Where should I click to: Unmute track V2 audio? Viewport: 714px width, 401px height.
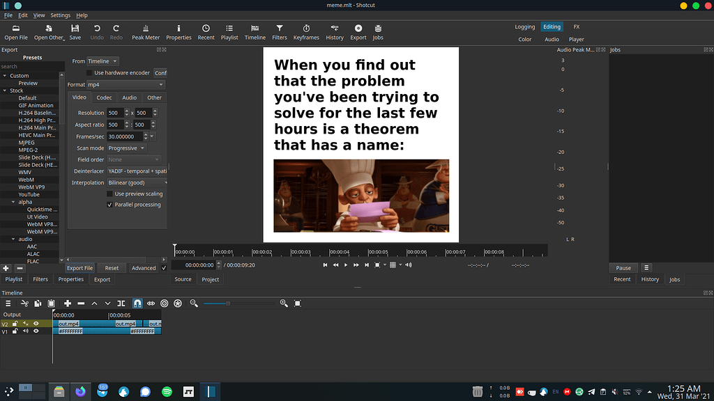(x=26, y=324)
